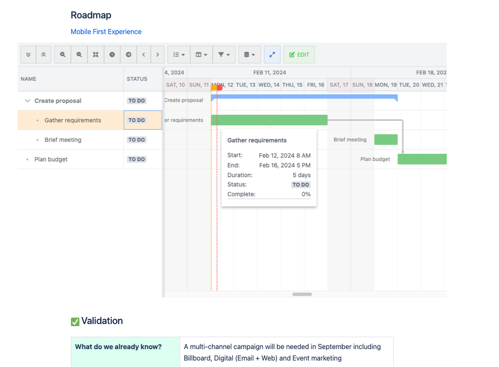Open the Mobile First Experience link
This screenshot has width=499, height=367.
click(106, 32)
